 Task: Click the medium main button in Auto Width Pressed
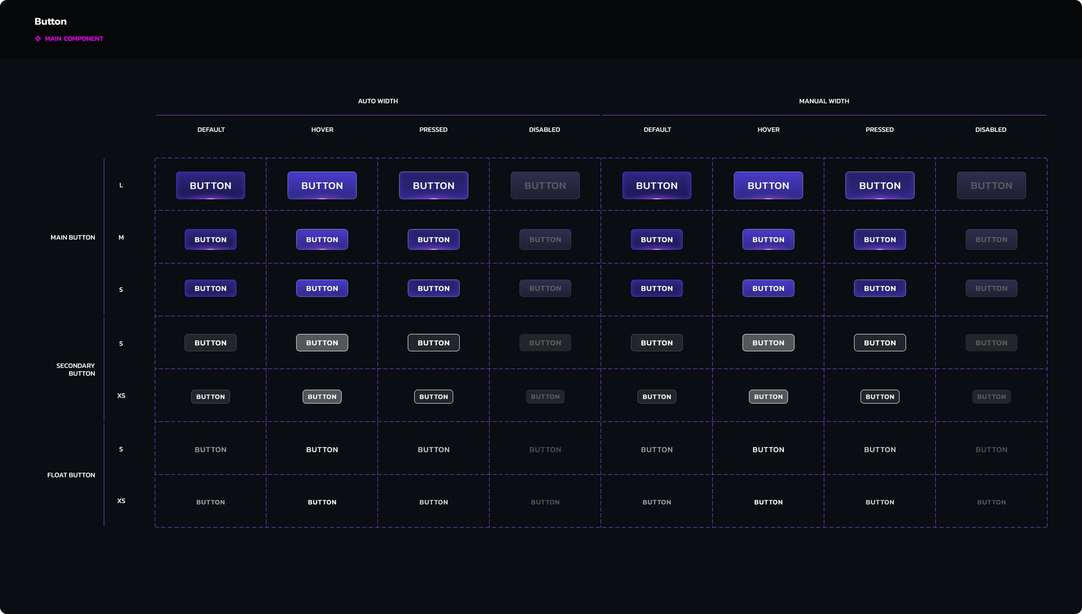[x=433, y=240]
